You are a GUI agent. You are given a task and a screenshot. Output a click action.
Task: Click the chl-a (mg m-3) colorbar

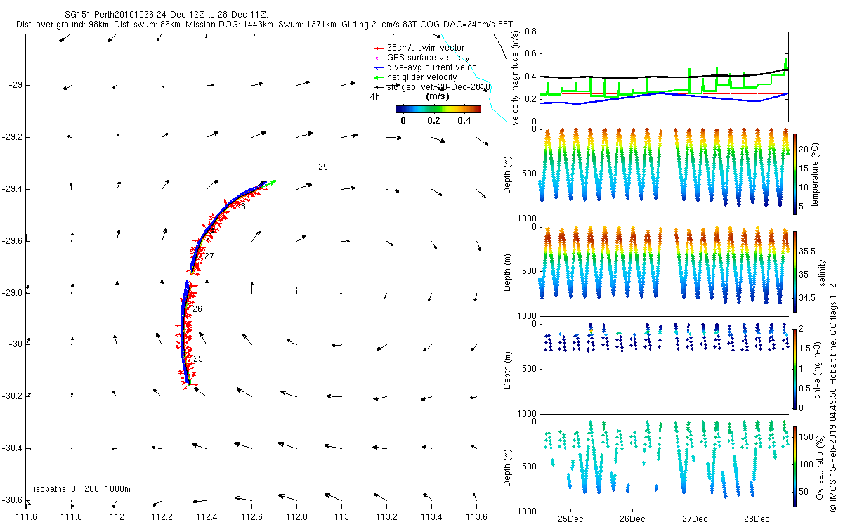coord(795,367)
